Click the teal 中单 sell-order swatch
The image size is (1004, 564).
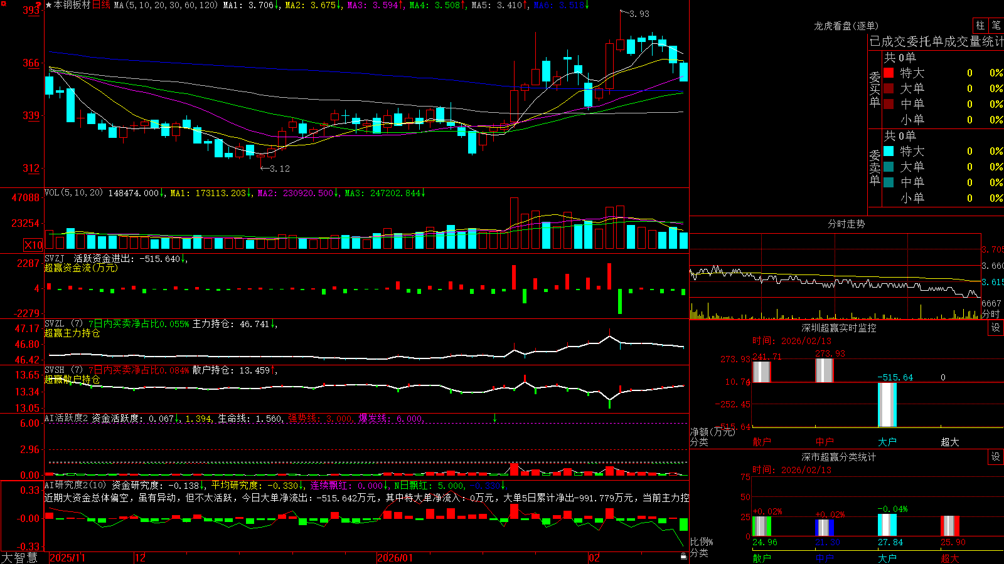(x=889, y=182)
